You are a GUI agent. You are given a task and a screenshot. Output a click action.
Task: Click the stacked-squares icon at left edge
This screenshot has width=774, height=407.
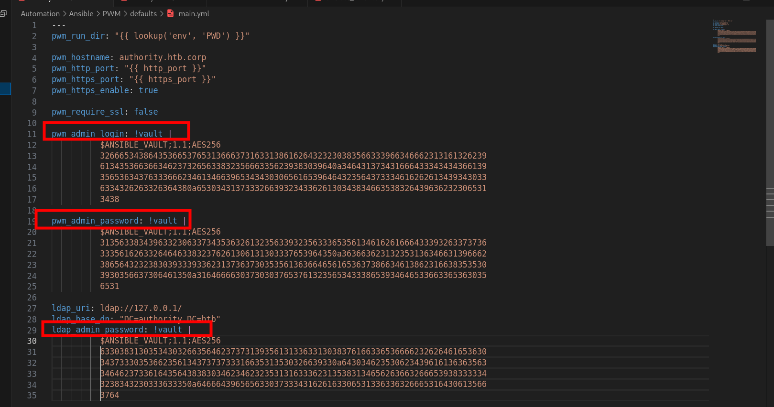click(x=3, y=13)
